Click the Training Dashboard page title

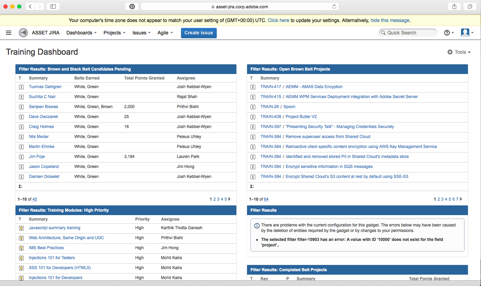pos(42,52)
